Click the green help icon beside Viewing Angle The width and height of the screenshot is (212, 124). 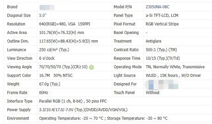91,67
